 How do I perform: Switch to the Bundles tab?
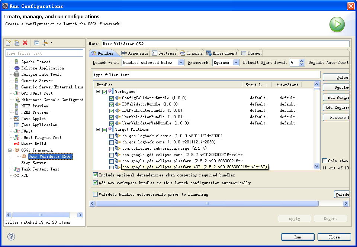coord(102,53)
